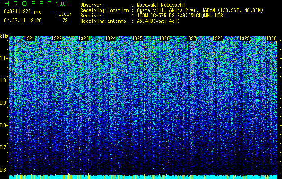Screen dimensions: 282x179
Task: Click the ICOM IC-575 receiver text
Action: 180,16
